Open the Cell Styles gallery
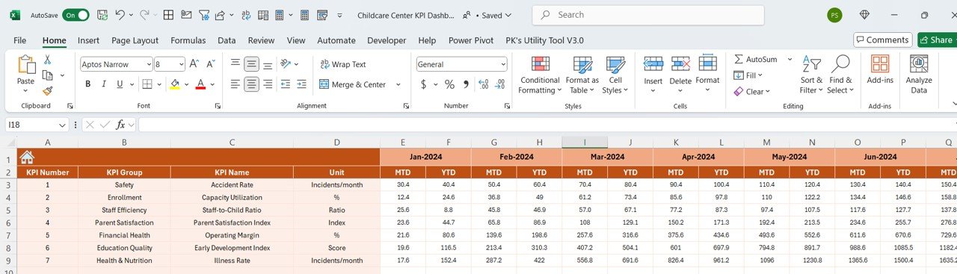Screen dimensions: 957x274 pos(615,75)
